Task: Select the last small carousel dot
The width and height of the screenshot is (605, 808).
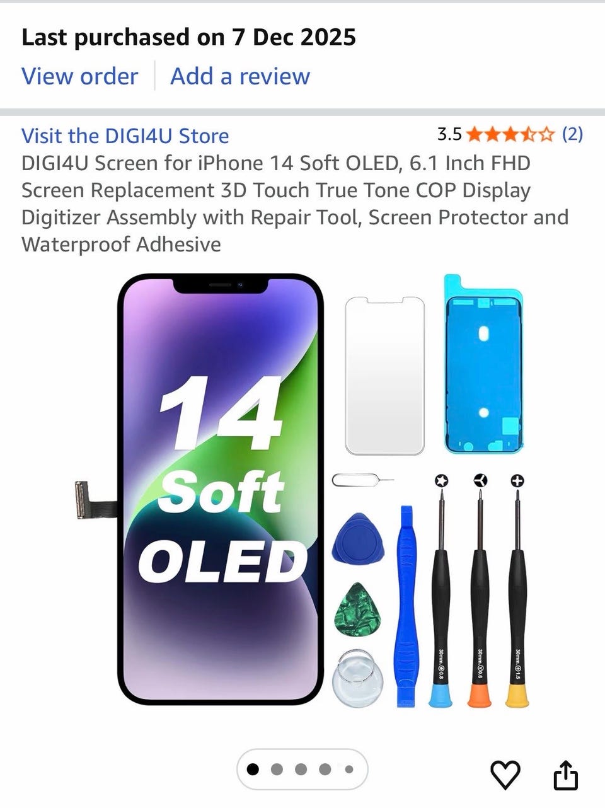Action: [349, 769]
